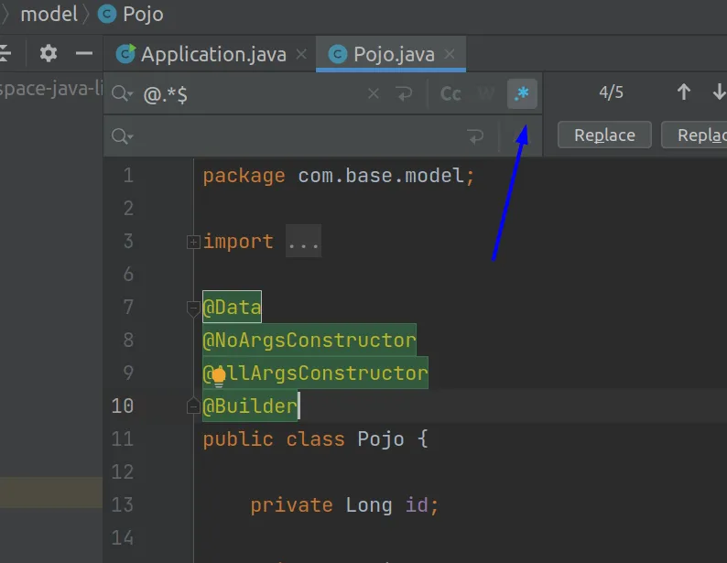This screenshot has height=563, width=727.
Task: Clear the search field text
Action: [373, 93]
